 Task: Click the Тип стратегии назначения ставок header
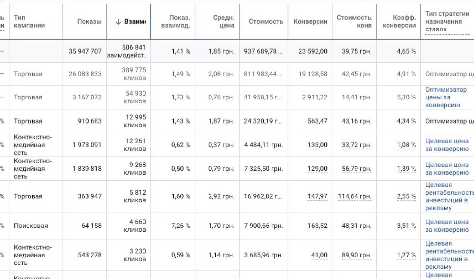(447, 21)
